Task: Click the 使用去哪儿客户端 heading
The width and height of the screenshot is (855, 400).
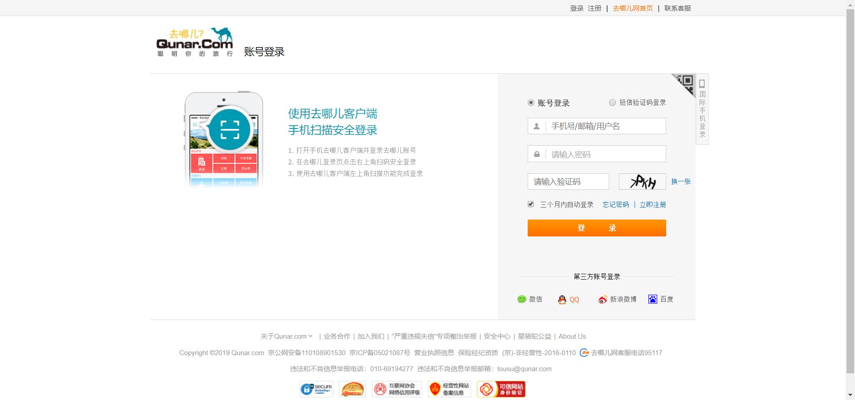Action: 333,114
